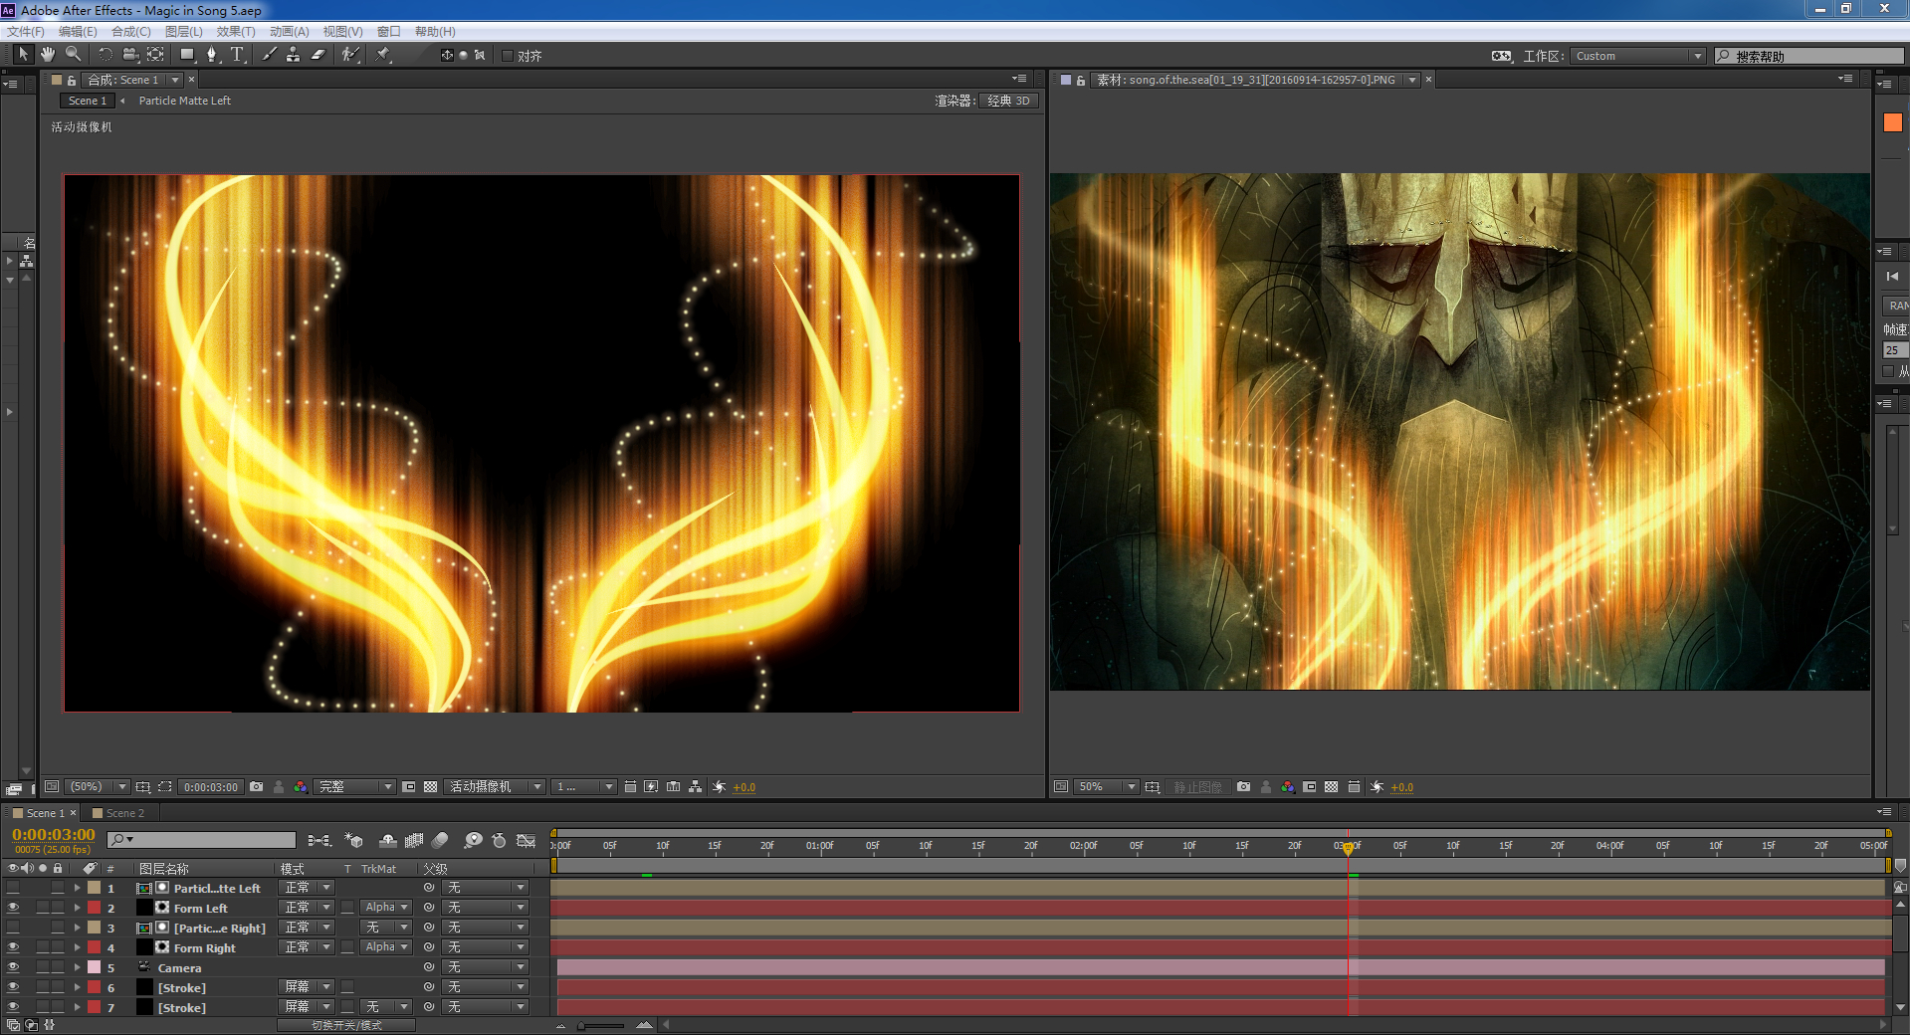Enable the snapping (对齐) checkbox
1910x1035 pixels.
pyautogui.click(x=508, y=56)
